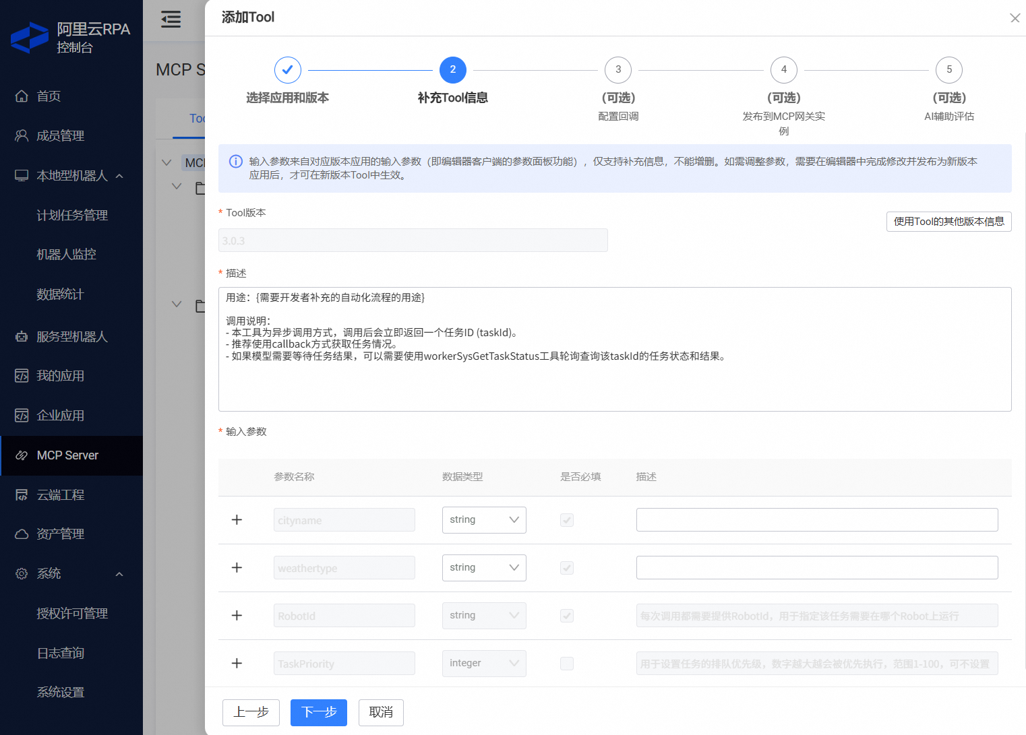Viewport: 1026px width, 735px height.
Task: Click the 选择应用和版本 step label
Action: (288, 98)
